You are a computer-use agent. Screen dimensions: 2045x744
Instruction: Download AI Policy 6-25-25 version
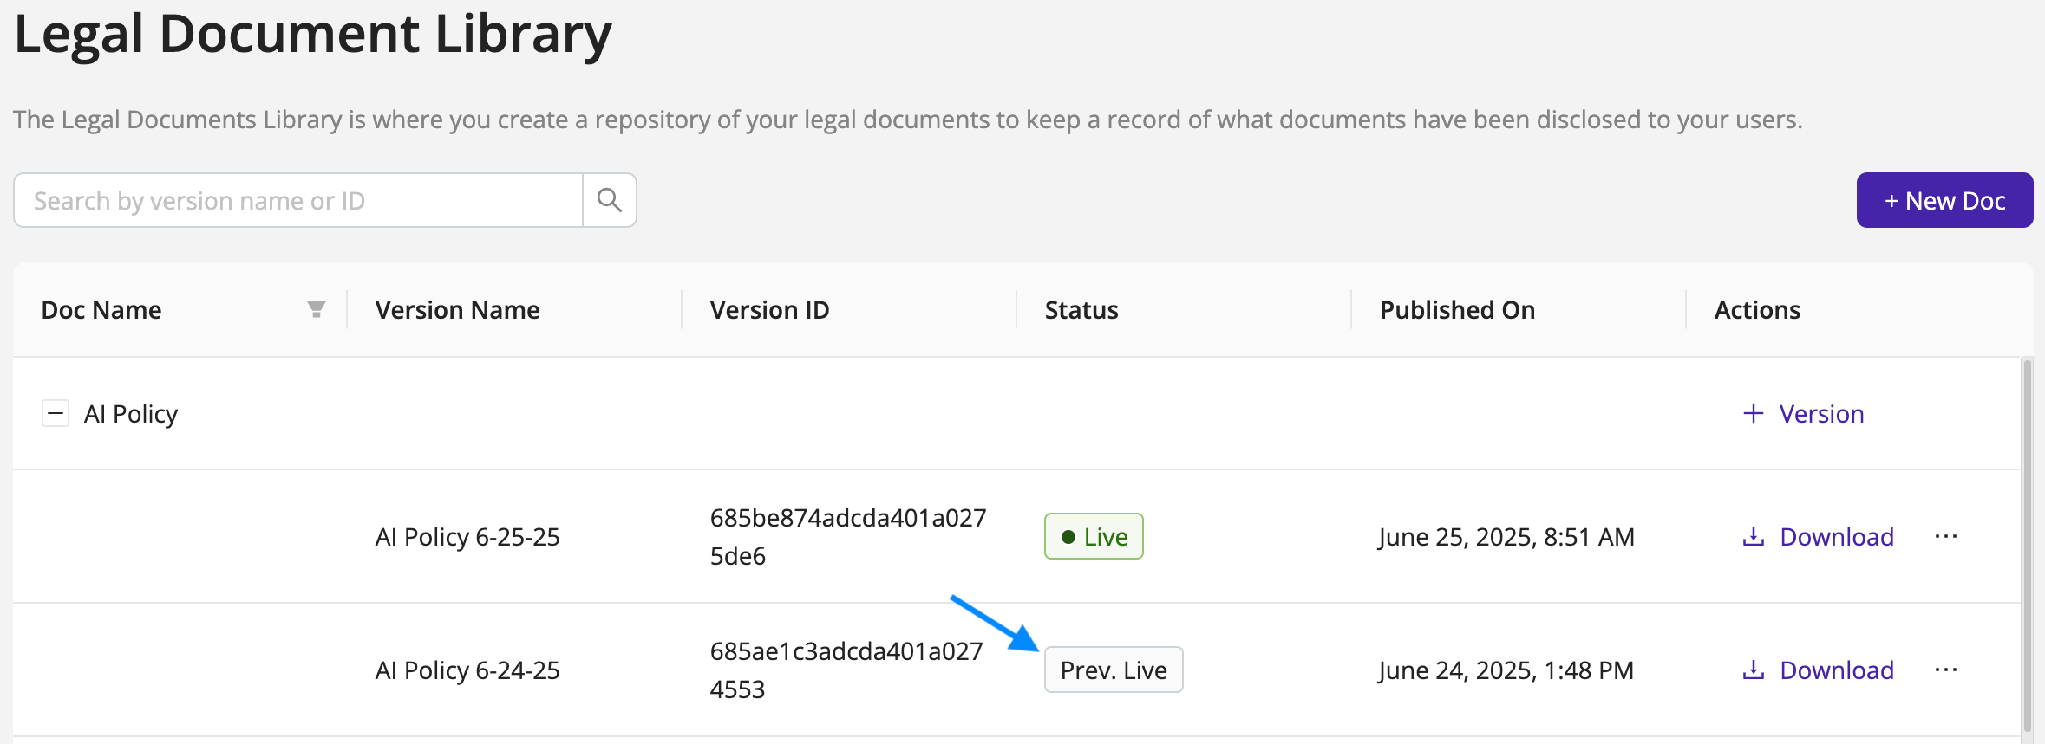click(1818, 536)
